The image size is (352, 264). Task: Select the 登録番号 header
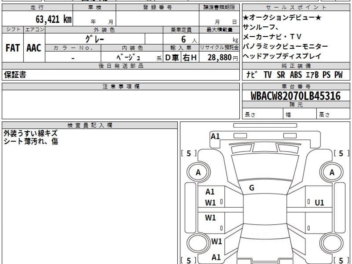point(158,8)
